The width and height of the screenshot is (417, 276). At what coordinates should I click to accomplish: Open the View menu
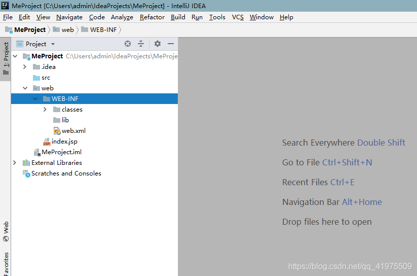[43, 17]
